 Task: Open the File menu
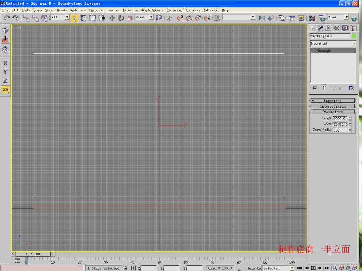click(5, 10)
